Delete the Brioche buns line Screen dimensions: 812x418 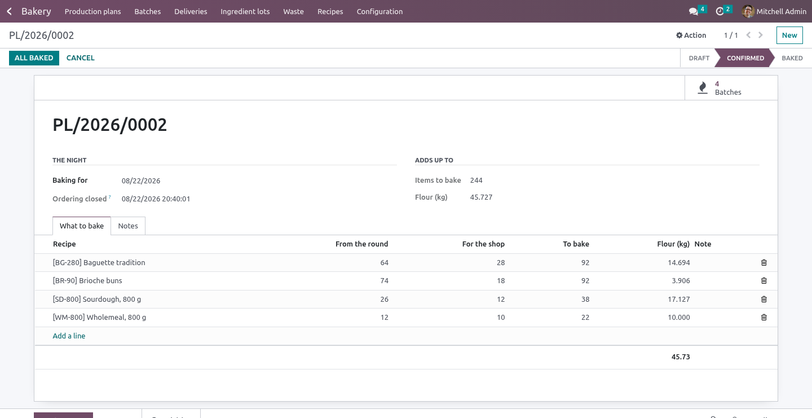pyautogui.click(x=764, y=281)
